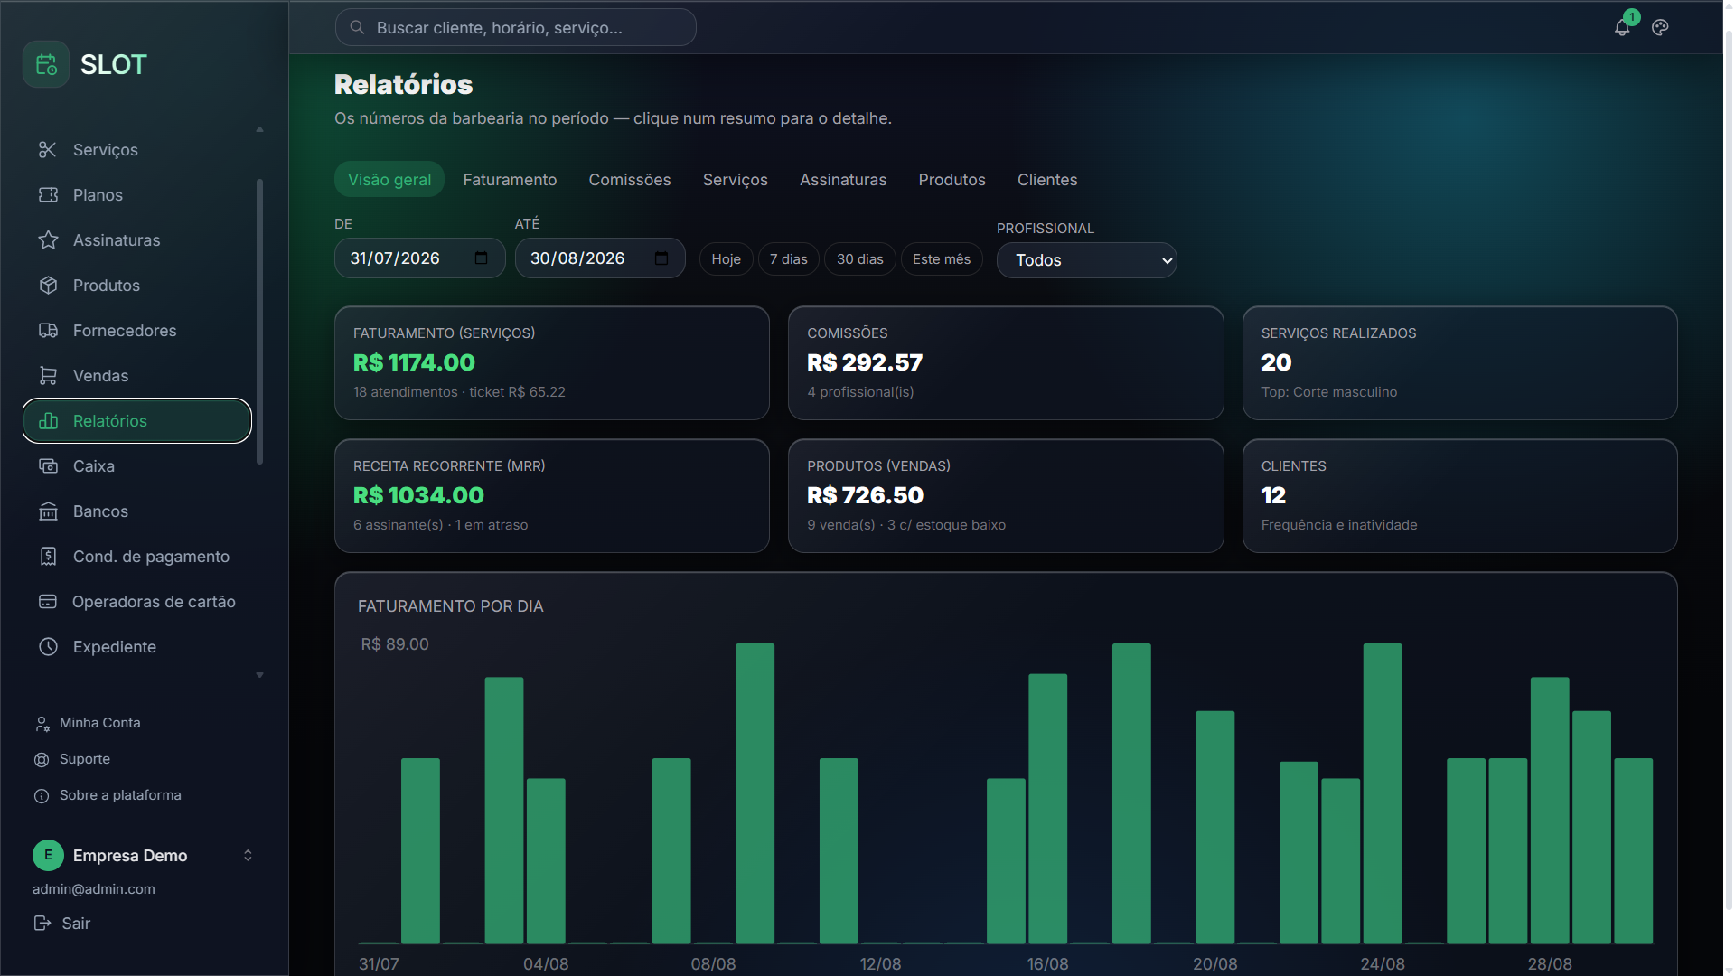The width and height of the screenshot is (1735, 976).
Task: Open the Receita Recorrente (MRR) card
Action: [x=552, y=495]
